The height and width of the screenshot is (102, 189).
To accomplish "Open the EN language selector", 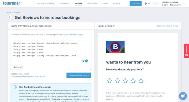I will [x=147, y=4].
